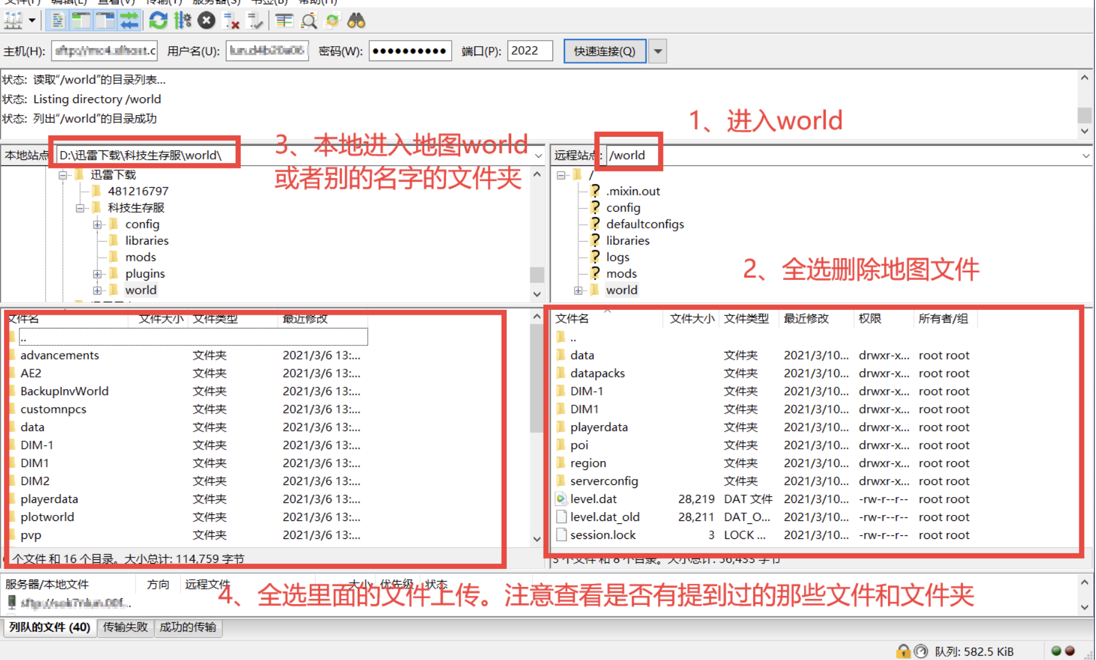Click the remote serverconfig folder icon
This screenshot has width=1096, height=660.
(561, 481)
